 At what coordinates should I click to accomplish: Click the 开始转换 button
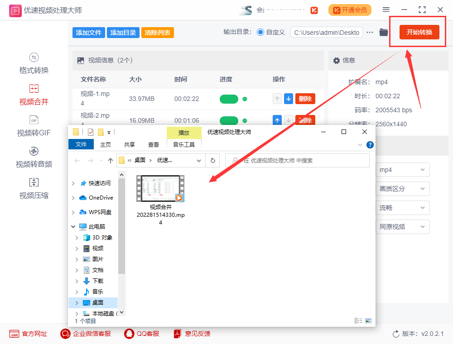pyautogui.click(x=419, y=32)
